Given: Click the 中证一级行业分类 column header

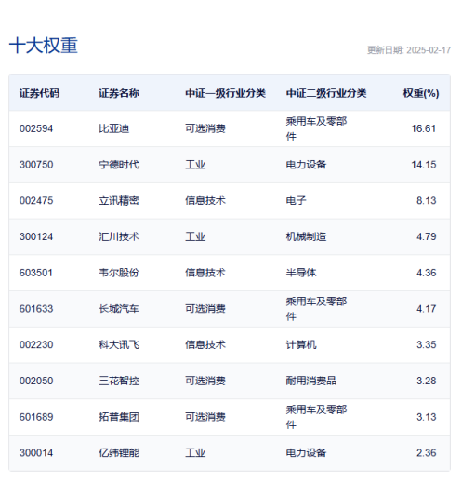Looking at the screenshot, I should pyautogui.click(x=225, y=93).
